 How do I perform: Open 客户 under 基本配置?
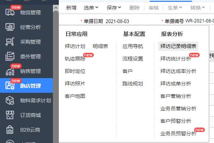tap(128, 71)
